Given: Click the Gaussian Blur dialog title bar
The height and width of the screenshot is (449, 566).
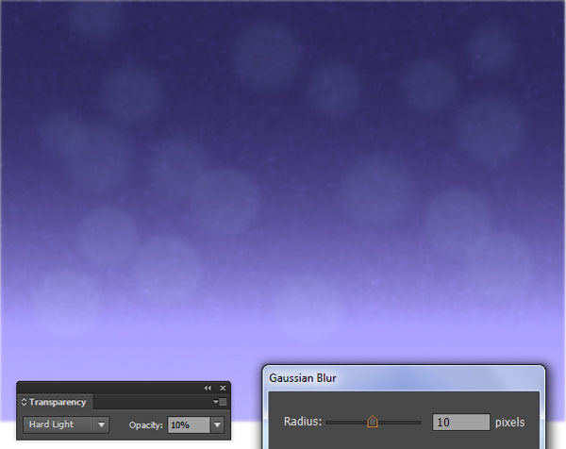Looking at the screenshot, I should click(x=404, y=378).
